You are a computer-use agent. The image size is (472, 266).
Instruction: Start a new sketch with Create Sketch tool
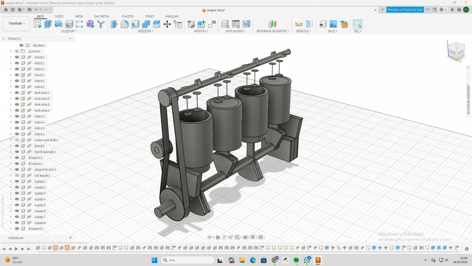(37, 24)
